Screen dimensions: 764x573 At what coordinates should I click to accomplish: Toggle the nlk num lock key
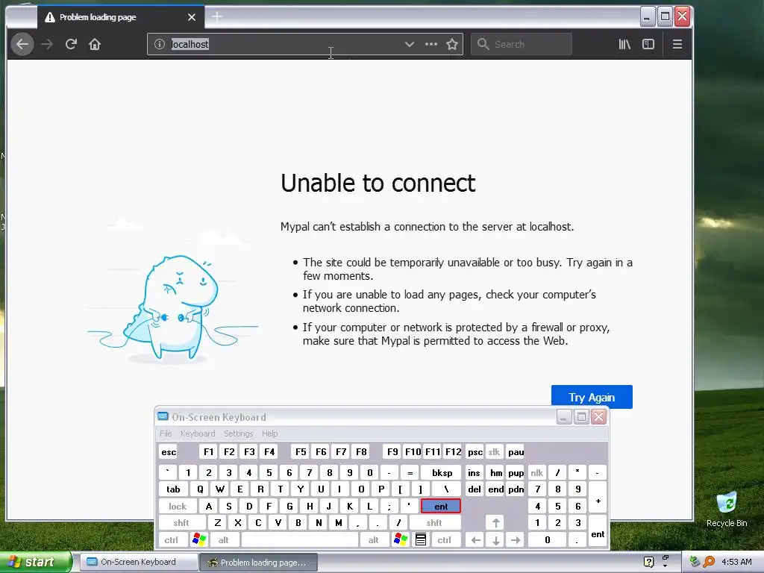point(537,472)
